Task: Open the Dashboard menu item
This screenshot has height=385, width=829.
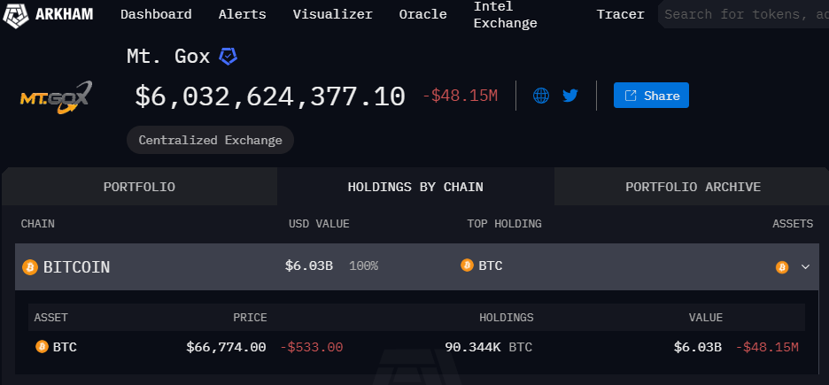Action: 156,14
